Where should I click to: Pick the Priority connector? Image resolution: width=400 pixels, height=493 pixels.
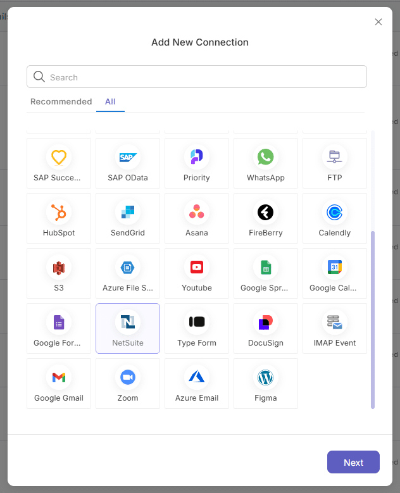click(197, 163)
